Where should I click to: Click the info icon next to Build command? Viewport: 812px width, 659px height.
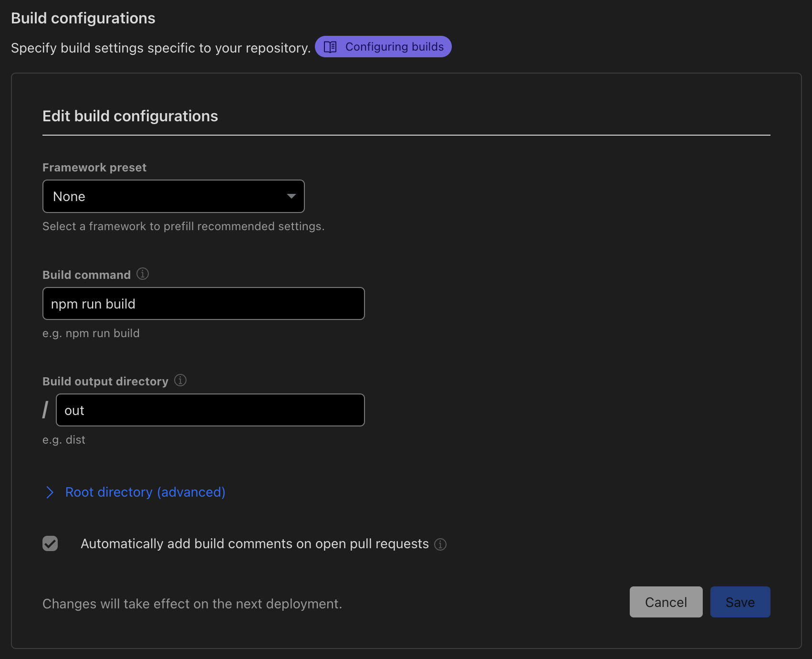(x=143, y=274)
